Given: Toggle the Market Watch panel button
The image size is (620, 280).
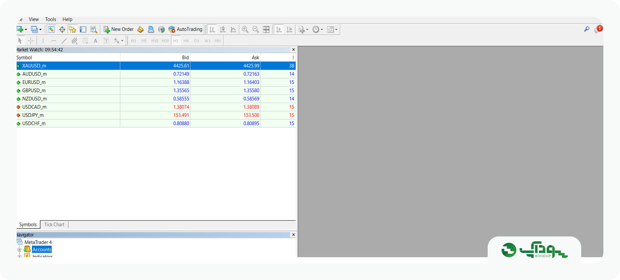Looking at the screenshot, I should (51, 30).
